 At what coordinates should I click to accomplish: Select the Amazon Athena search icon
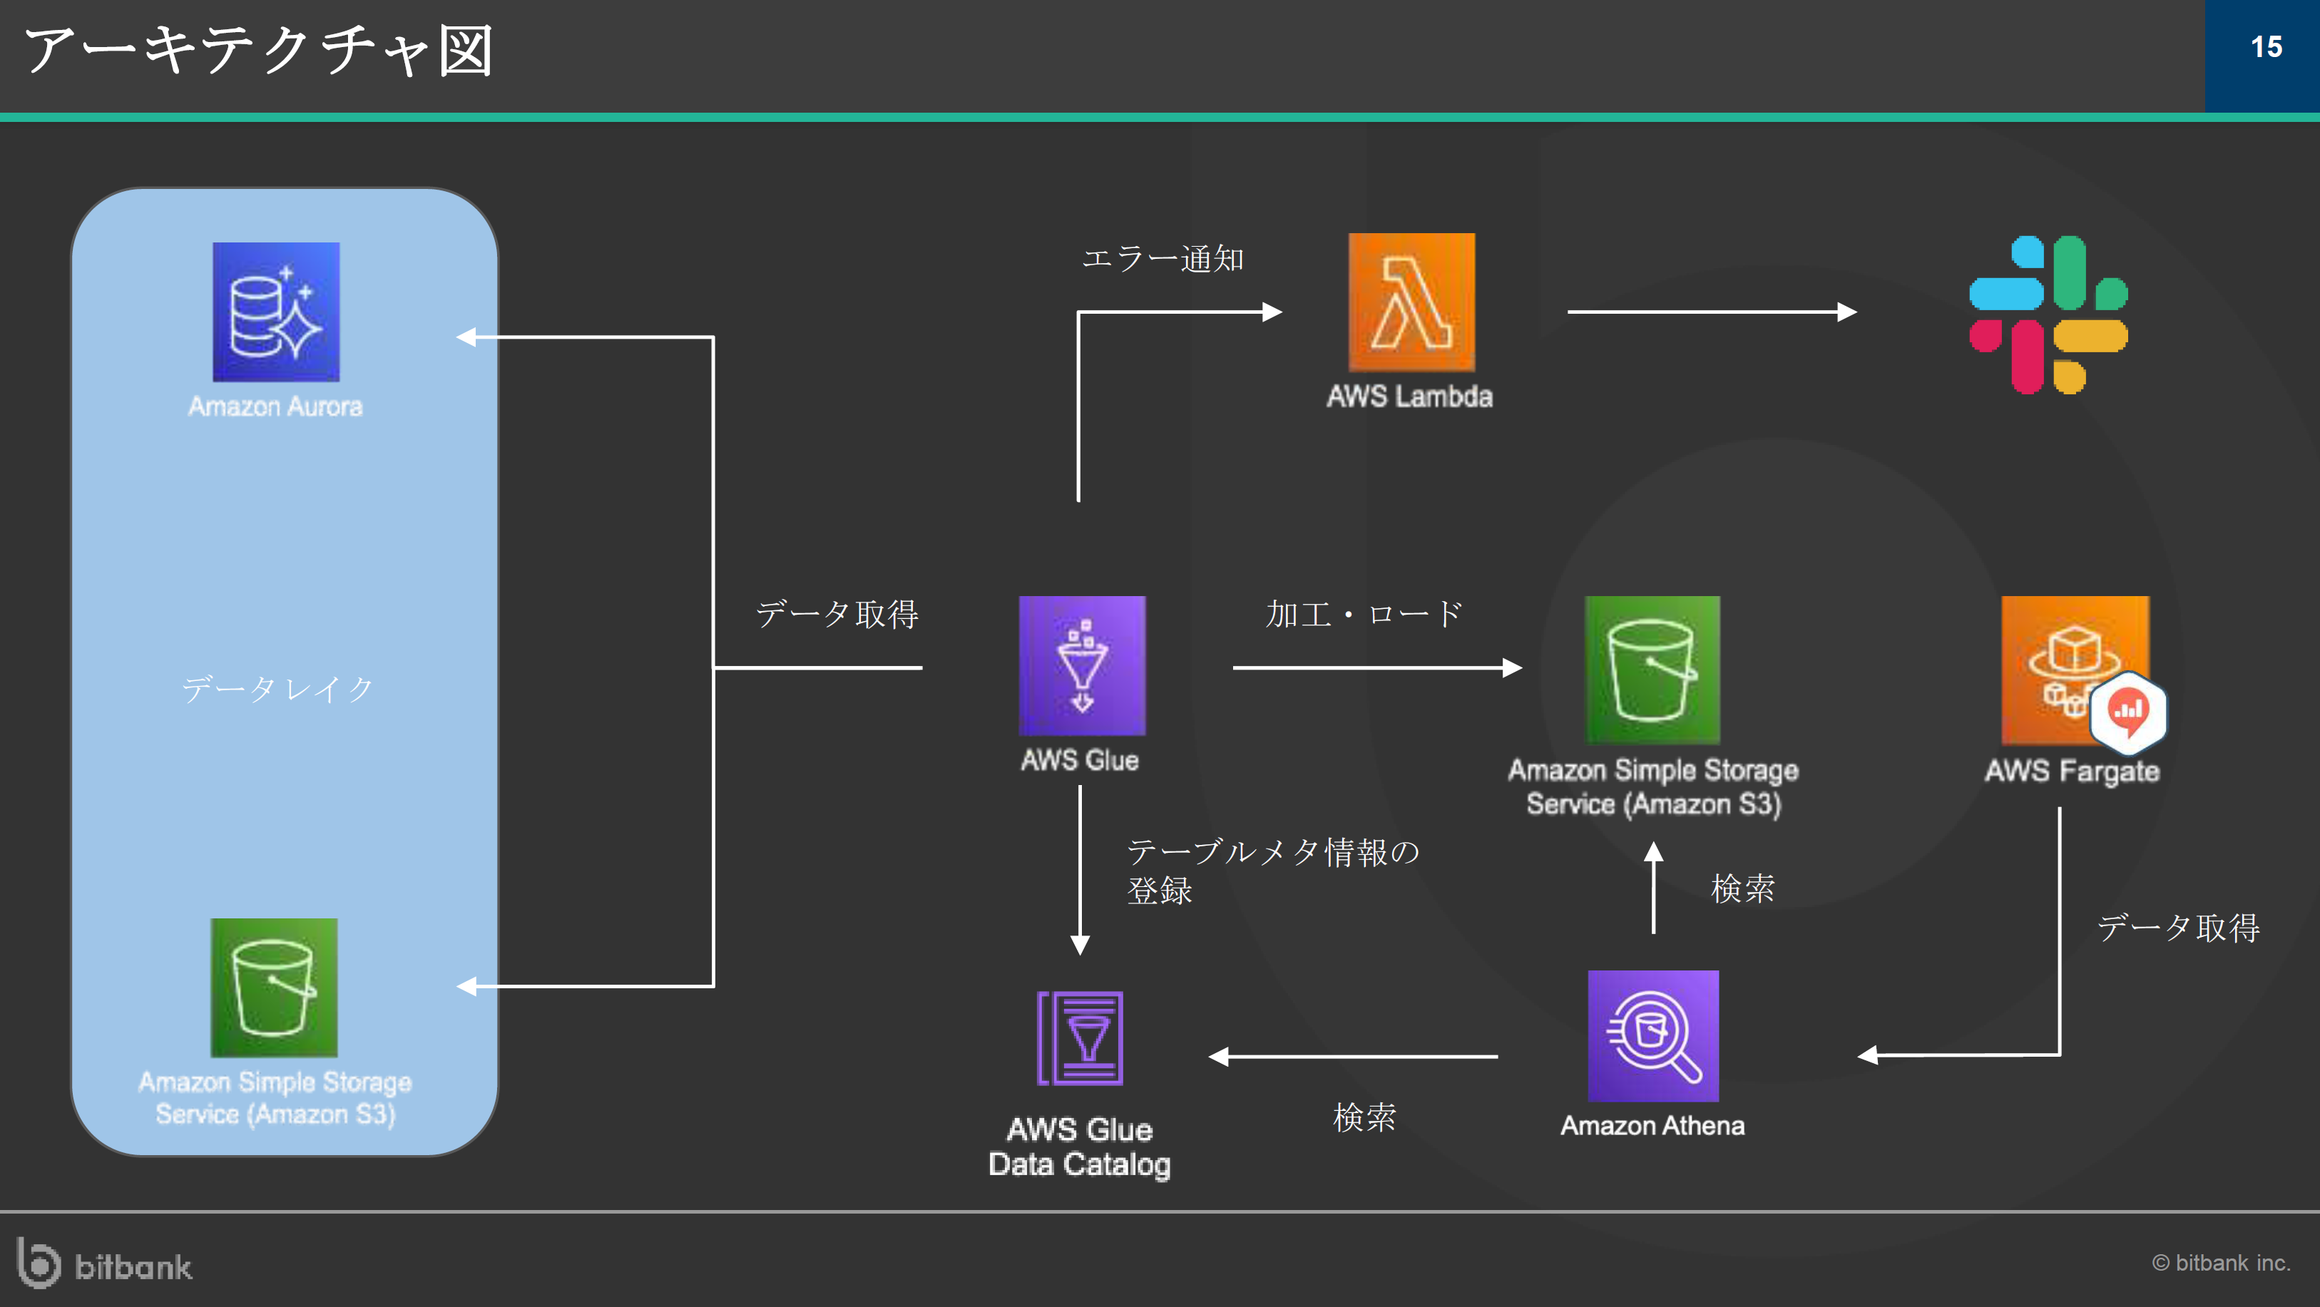coord(1652,1035)
